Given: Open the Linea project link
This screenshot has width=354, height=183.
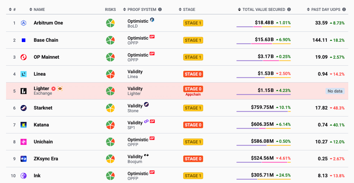Looking at the screenshot, I should pos(39,74).
